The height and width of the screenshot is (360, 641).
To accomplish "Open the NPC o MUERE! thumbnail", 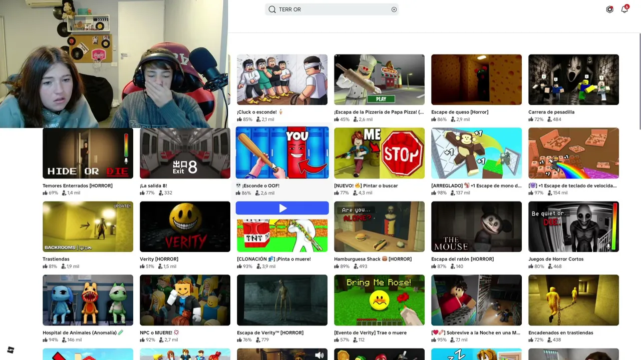I will [185, 300].
